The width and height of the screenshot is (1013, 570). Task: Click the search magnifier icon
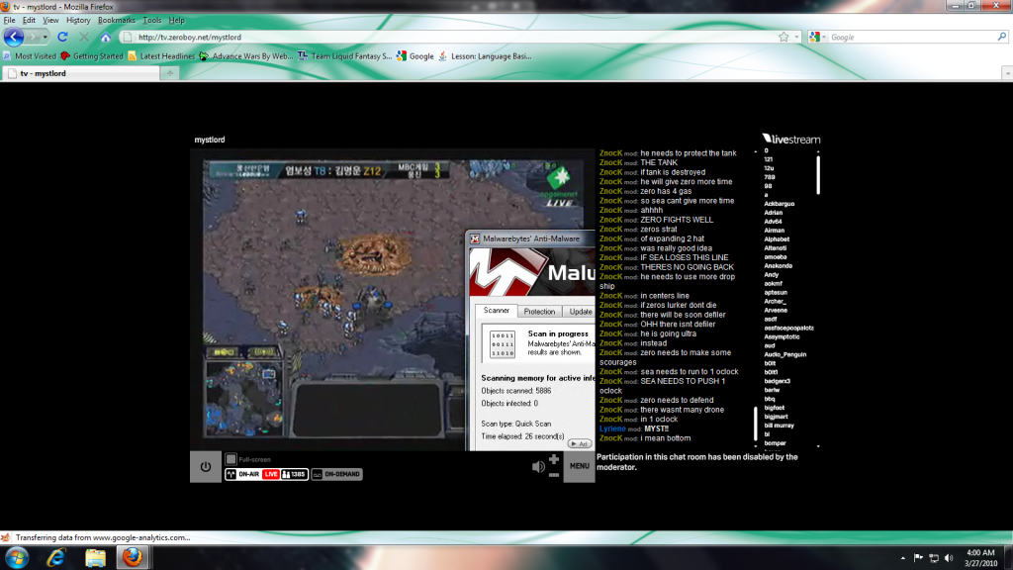1001,37
